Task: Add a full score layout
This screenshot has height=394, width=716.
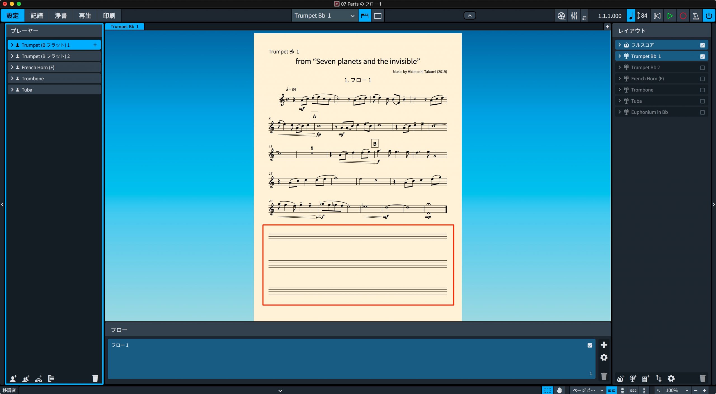Action: click(621, 378)
